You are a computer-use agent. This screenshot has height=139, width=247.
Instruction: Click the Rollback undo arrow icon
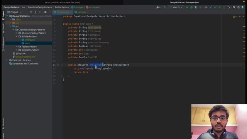(x=228, y=7)
